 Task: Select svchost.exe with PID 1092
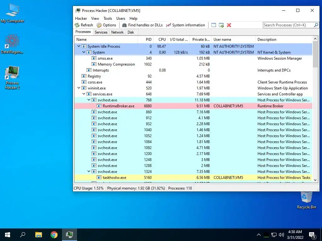point(193,148)
